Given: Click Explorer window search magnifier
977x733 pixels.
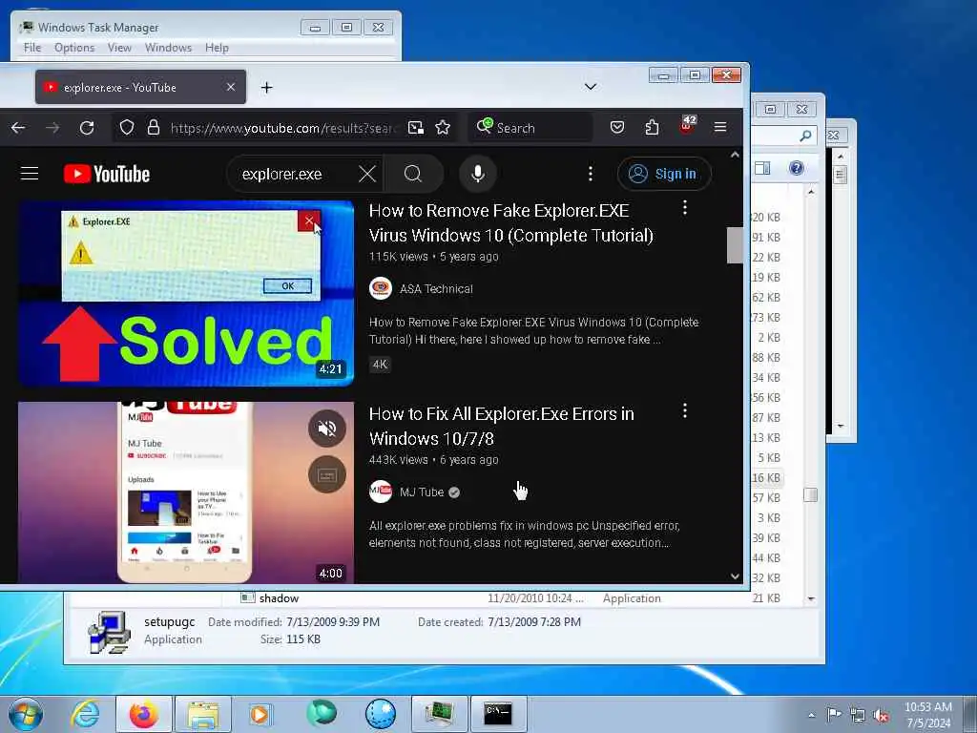Looking at the screenshot, I should pyautogui.click(x=805, y=136).
